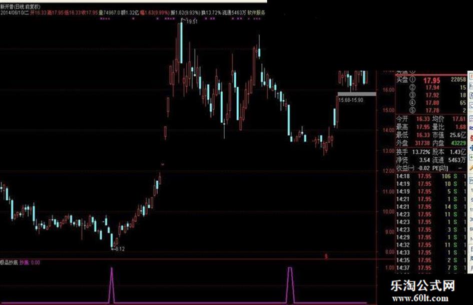Image resolution: width=473 pixels, height=305 pixels.
Task: Click the 换手 value 13.72% in quote panel
Action: (x=421, y=152)
